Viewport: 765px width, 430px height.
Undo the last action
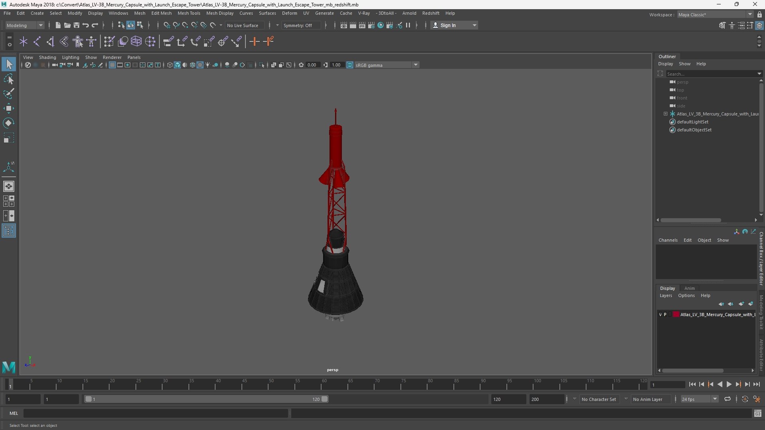tap(85, 25)
